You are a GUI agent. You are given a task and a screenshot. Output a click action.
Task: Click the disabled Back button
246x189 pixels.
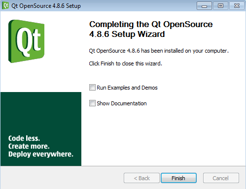pyautogui.click(x=141, y=178)
